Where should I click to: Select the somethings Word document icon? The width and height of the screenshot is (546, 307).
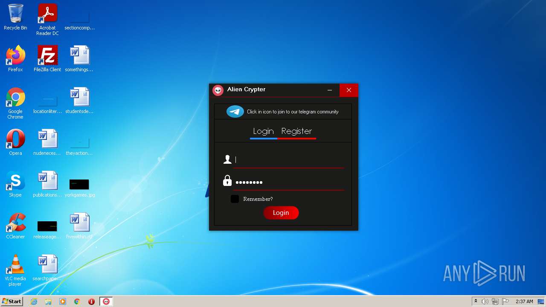coord(79,59)
